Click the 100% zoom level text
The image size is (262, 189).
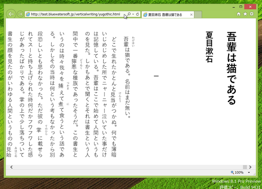[x=239, y=172]
